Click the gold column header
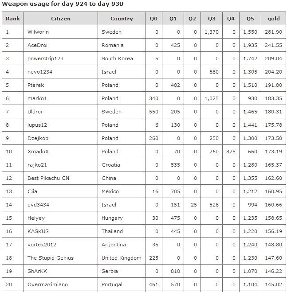The width and height of the screenshot is (287, 292). pyautogui.click(x=273, y=19)
